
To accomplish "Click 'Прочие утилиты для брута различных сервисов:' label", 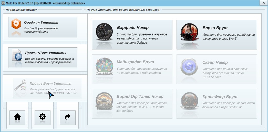I will tap(123, 10).
